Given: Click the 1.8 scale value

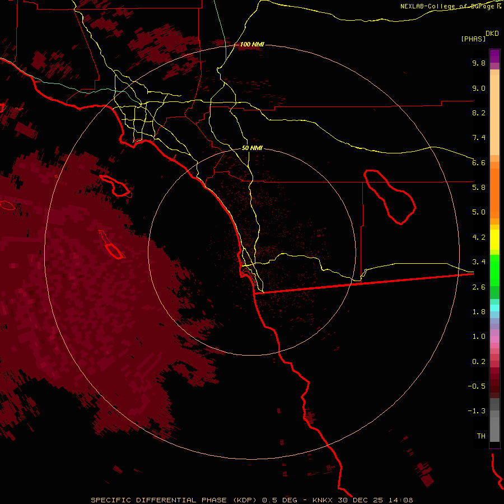Looking at the screenshot, I should pyautogui.click(x=479, y=312).
